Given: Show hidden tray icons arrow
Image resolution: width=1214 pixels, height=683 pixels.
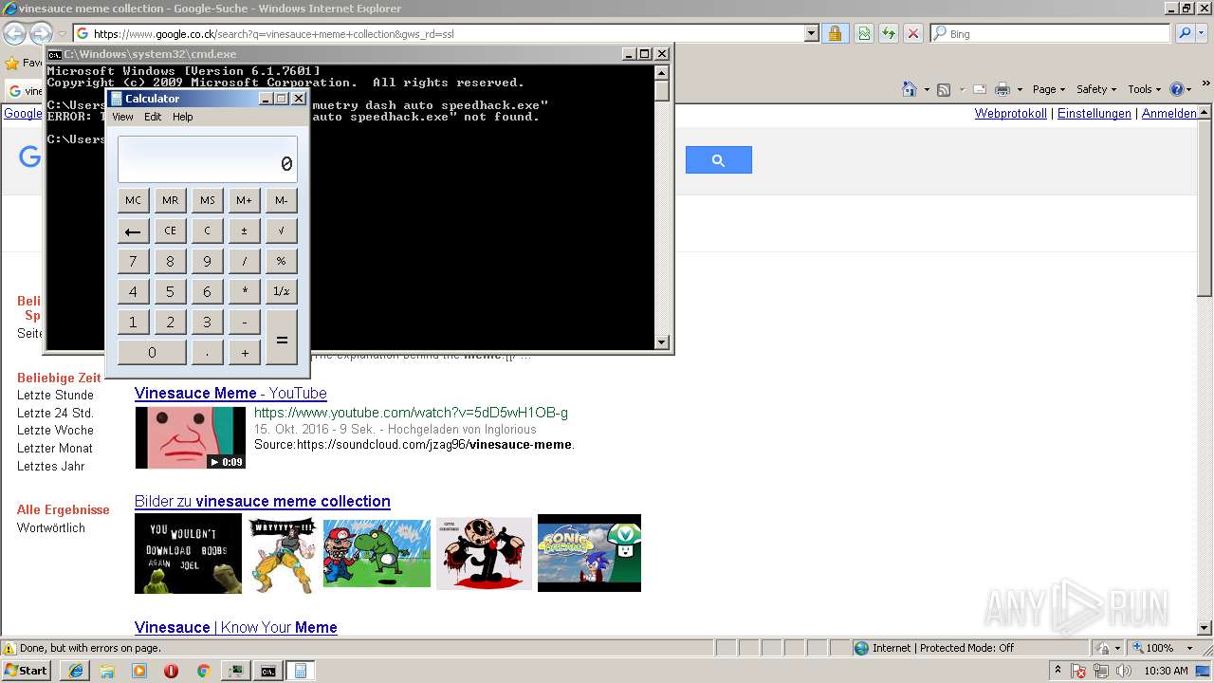Looking at the screenshot, I should click(1058, 671).
